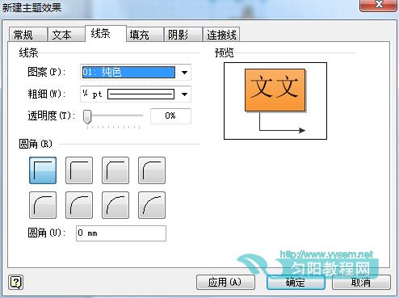Pick the largest rounding style in bottom row
Viewport: 399px width, 298px height.
(152, 205)
